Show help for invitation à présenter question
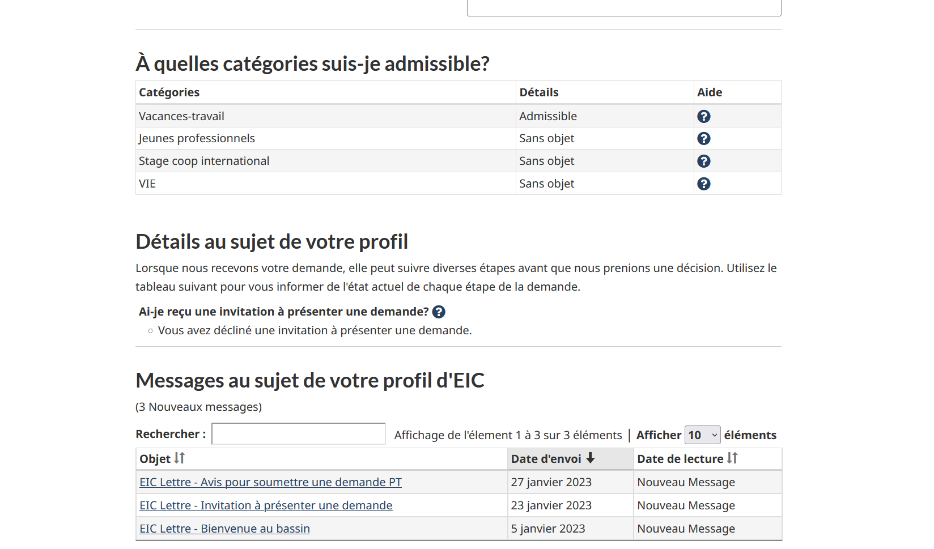 (439, 312)
